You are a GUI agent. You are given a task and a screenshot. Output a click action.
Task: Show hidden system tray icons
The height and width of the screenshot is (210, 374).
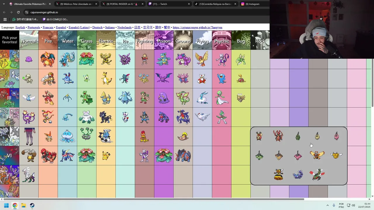327,205
